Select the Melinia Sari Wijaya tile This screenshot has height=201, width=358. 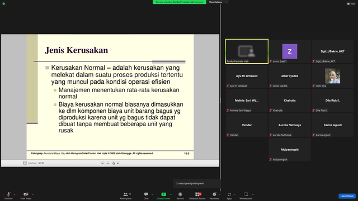pyautogui.click(x=247, y=100)
